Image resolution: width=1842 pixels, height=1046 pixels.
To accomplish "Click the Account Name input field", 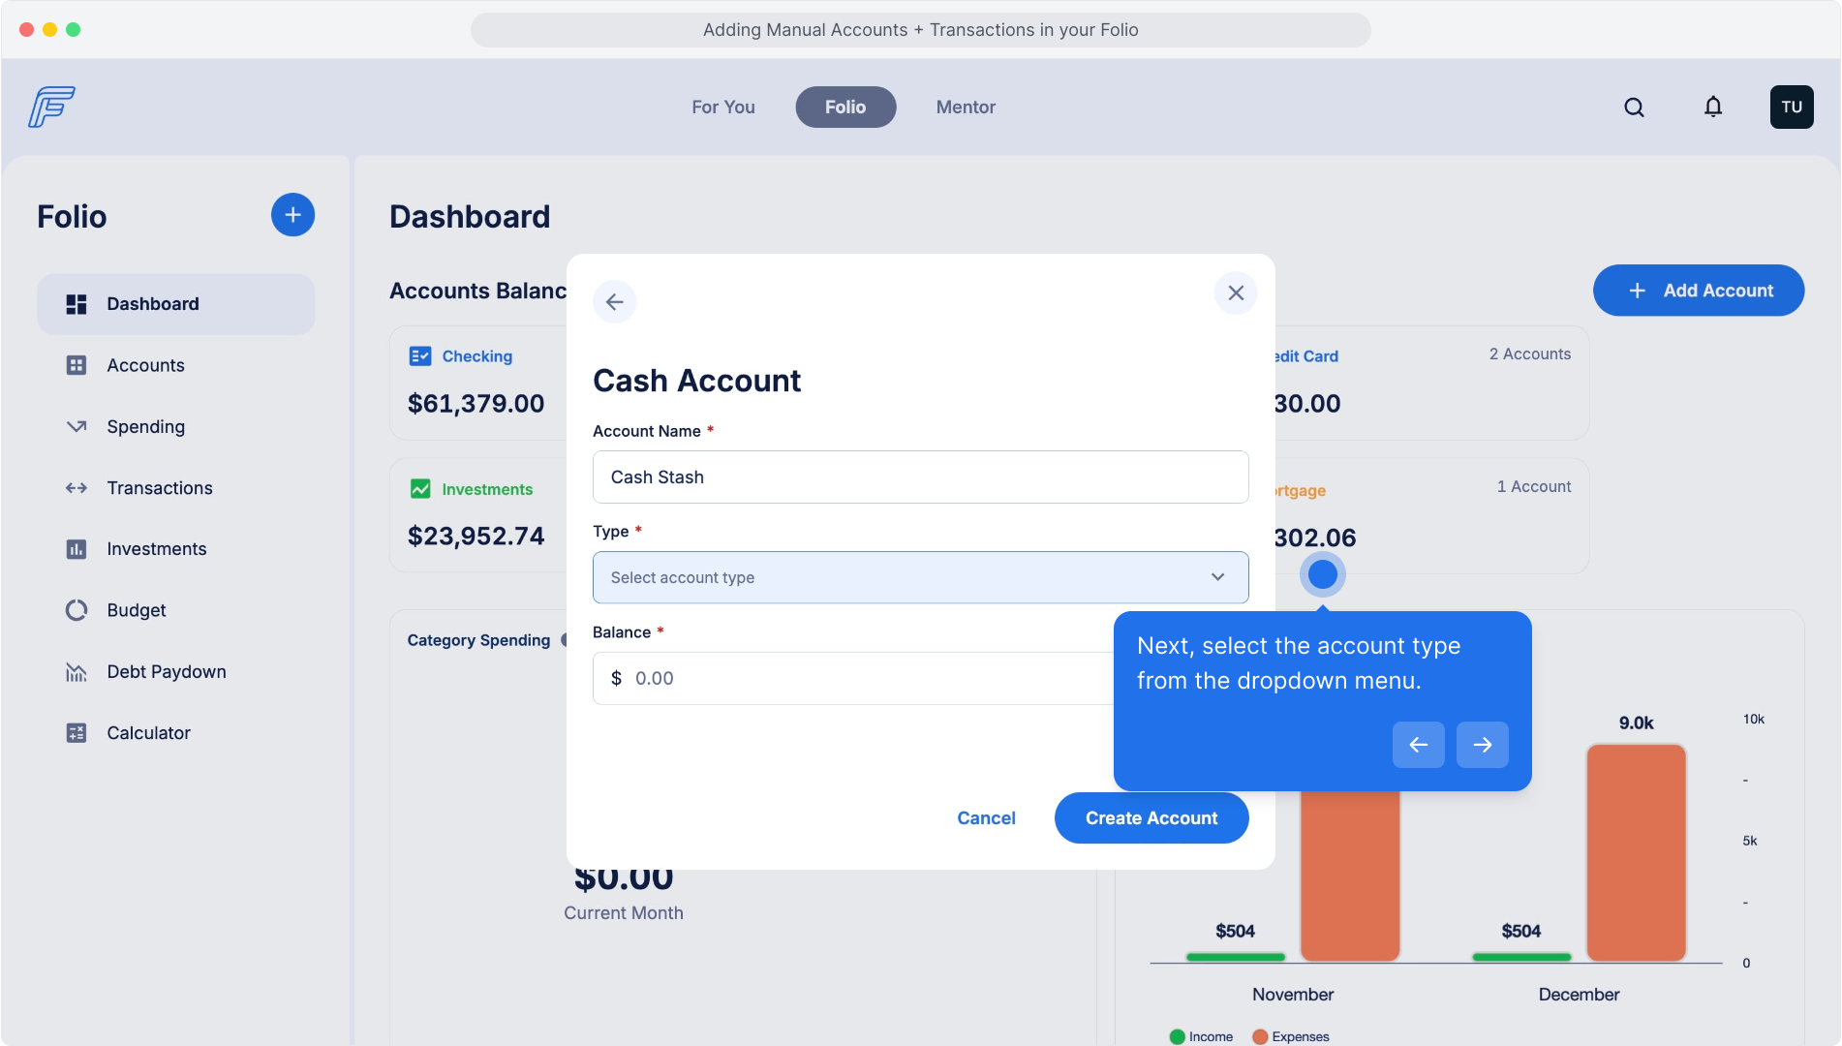I will 920,477.
